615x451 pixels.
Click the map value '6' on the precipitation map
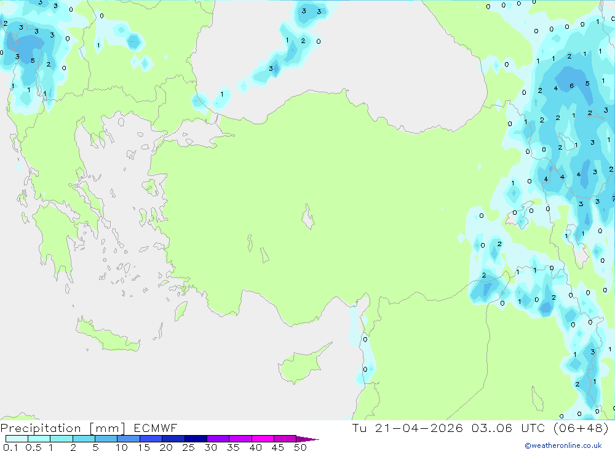click(x=571, y=86)
